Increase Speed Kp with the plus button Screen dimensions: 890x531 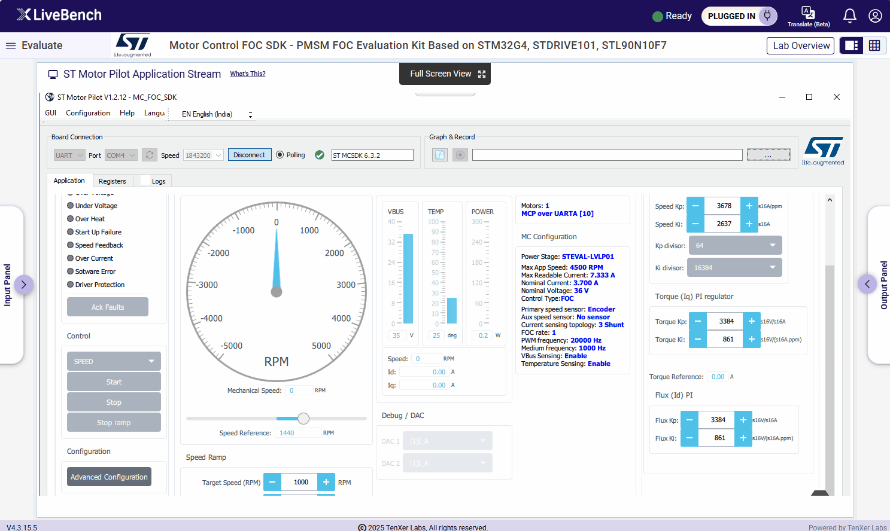[x=749, y=206]
